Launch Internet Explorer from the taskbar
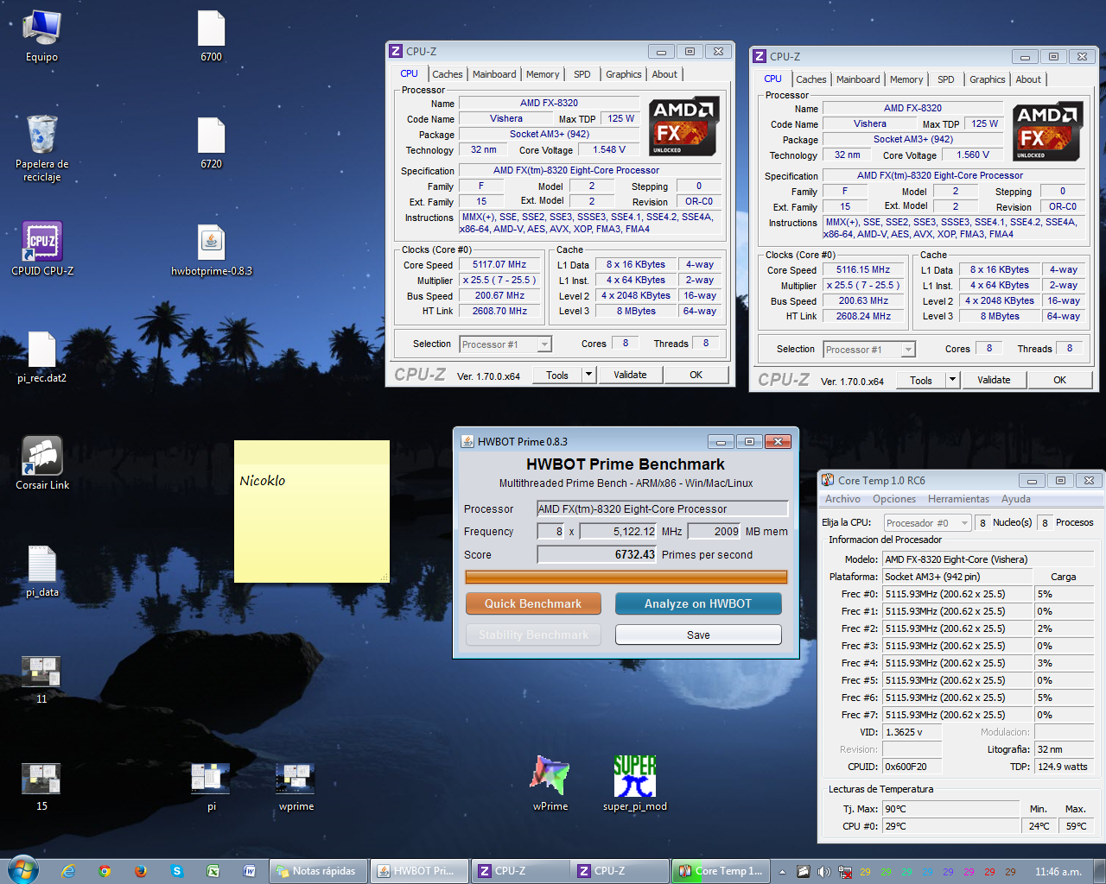The width and height of the screenshot is (1106, 884). 68,871
